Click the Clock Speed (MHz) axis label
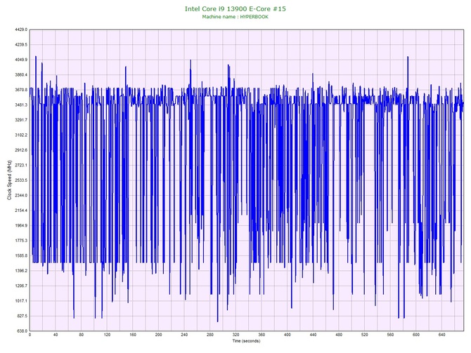This screenshot has width=471, height=353. tap(9, 180)
